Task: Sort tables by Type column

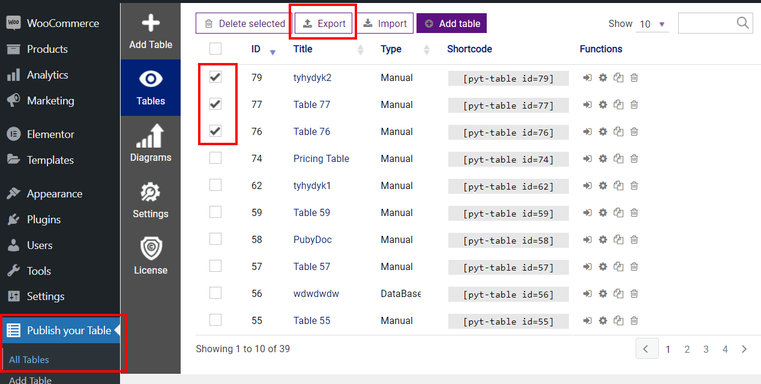Action: click(391, 49)
